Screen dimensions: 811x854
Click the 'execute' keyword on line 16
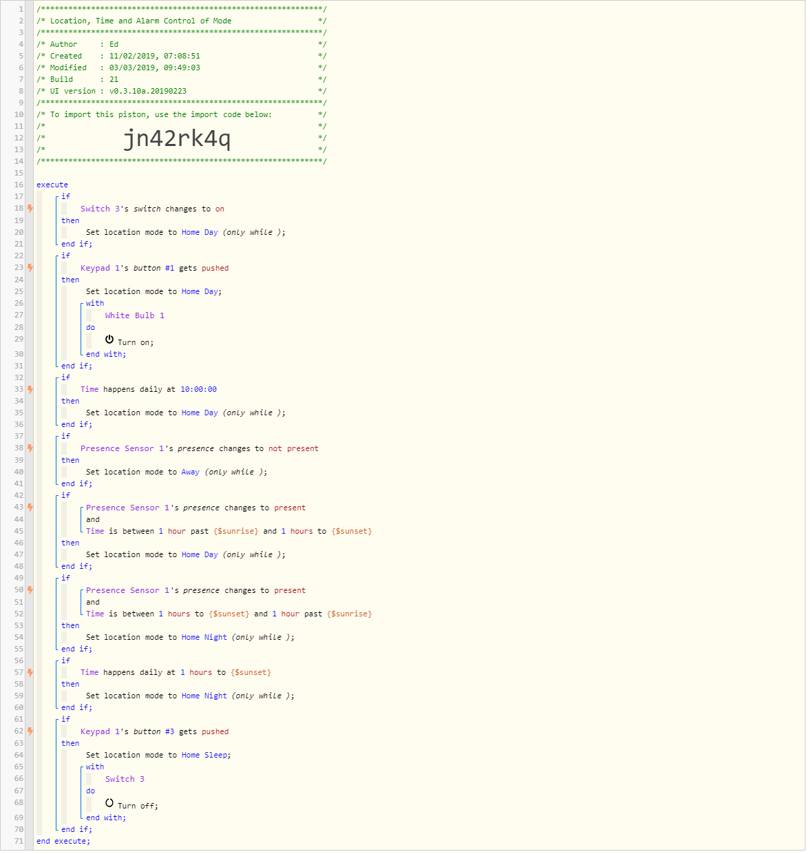(52, 185)
